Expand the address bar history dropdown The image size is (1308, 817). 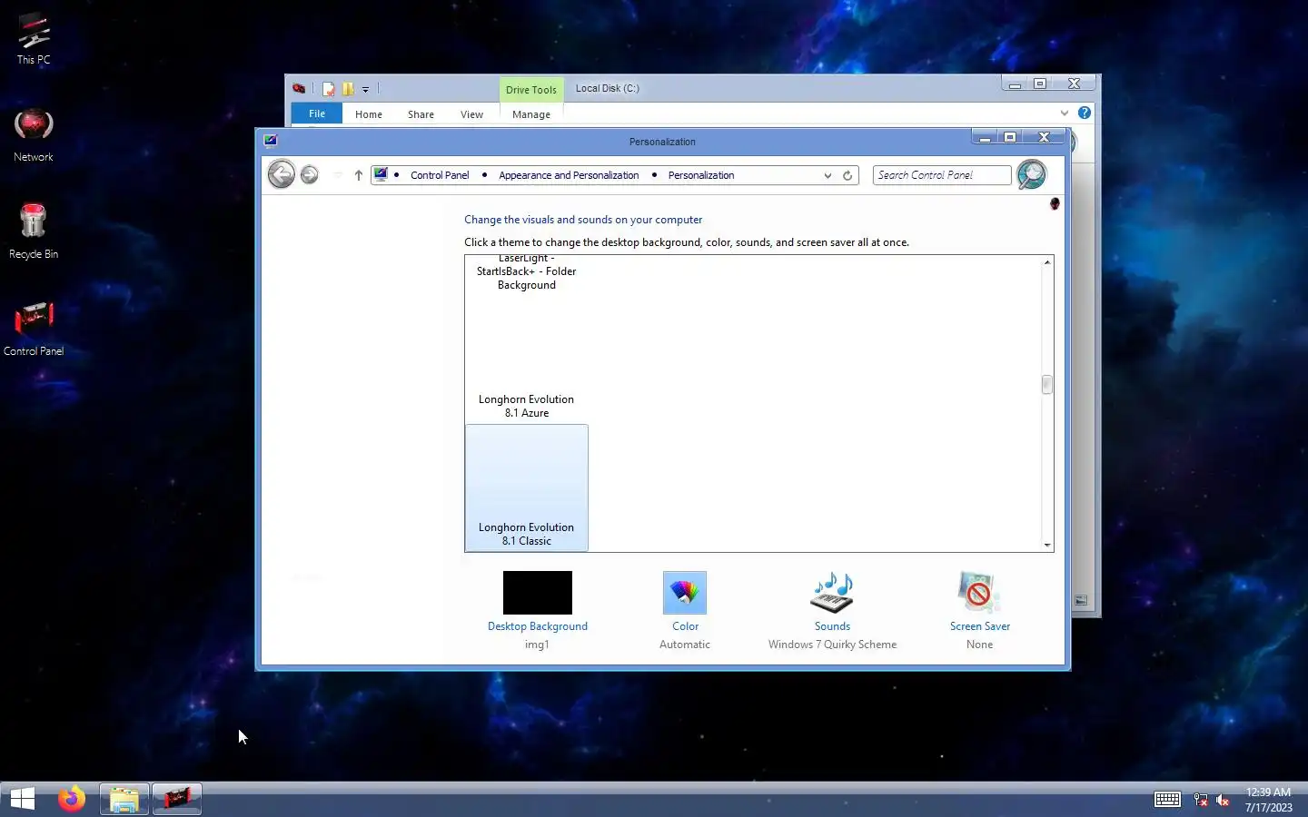pyautogui.click(x=827, y=175)
